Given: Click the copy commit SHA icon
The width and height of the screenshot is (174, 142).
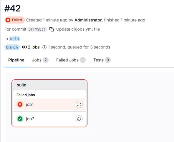Looking at the screenshot, I should pyautogui.click(x=52, y=29).
